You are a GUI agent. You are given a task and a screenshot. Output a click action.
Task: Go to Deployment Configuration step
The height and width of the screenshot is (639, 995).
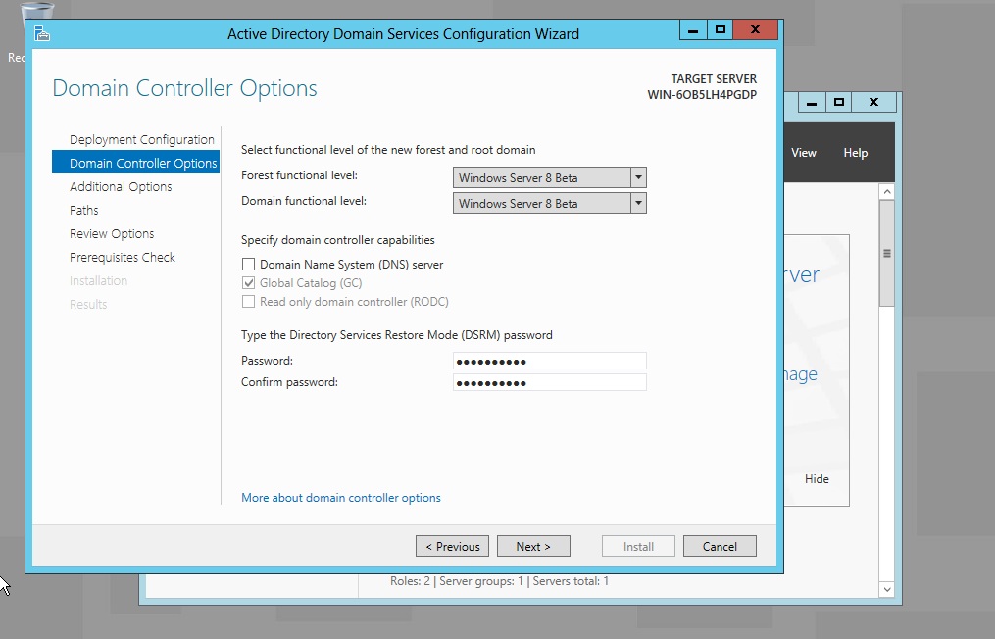point(141,139)
